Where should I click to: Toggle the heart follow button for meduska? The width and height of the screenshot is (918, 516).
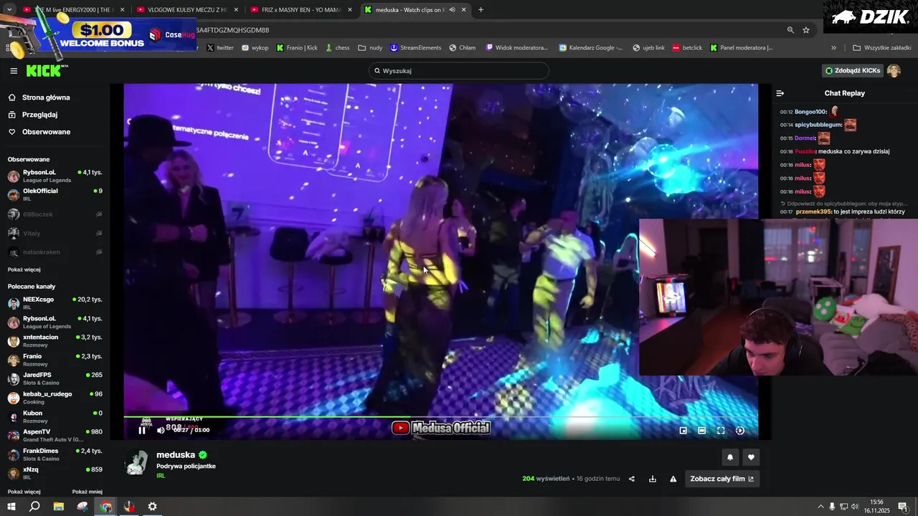pos(751,457)
